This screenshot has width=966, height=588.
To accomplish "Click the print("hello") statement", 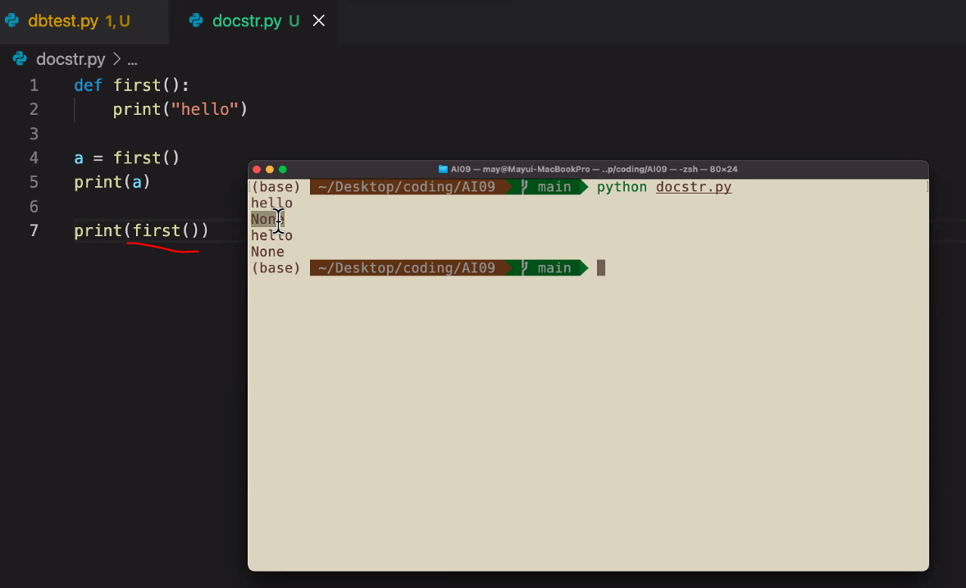I will (x=180, y=109).
